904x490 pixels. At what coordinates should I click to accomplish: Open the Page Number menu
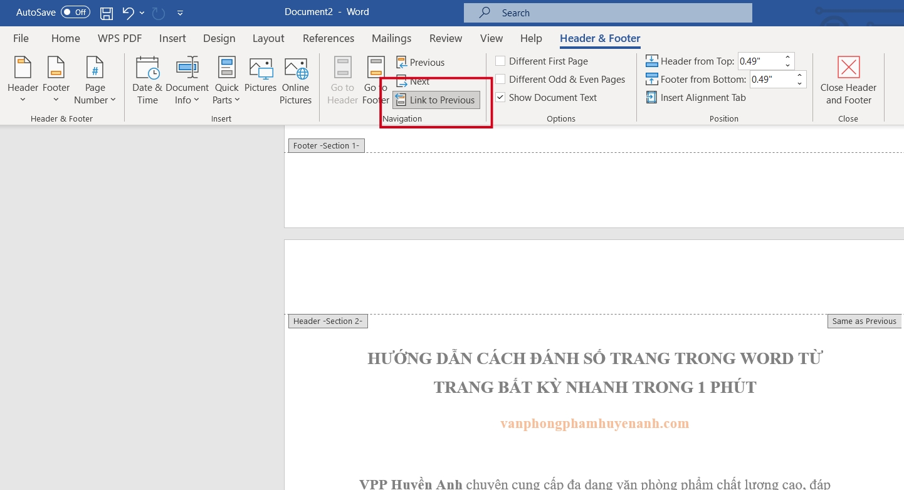(95, 80)
